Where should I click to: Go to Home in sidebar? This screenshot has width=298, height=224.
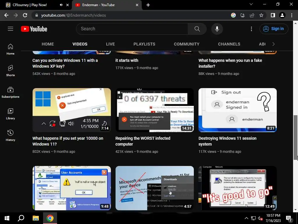pos(10,49)
